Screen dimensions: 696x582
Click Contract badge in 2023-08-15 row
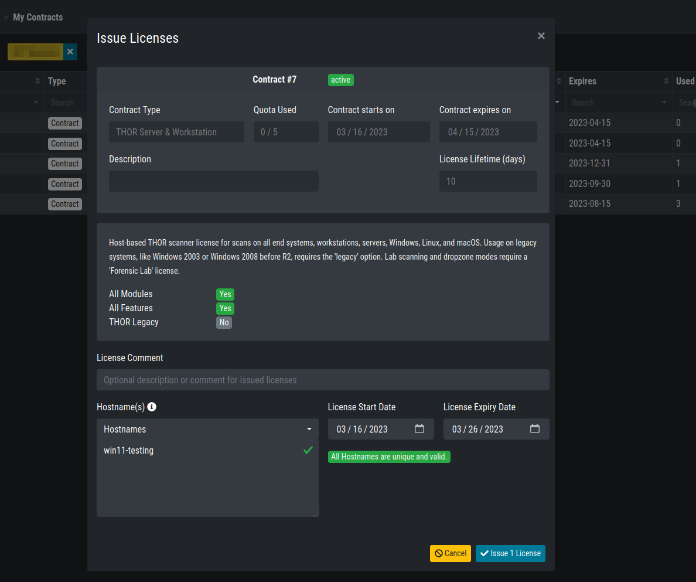coord(65,204)
